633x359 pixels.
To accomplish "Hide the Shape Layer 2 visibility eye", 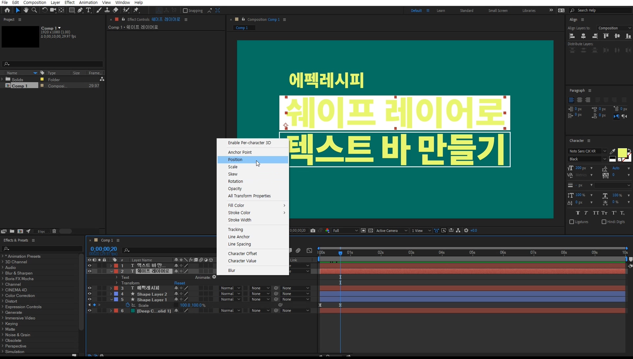I will (x=89, y=294).
